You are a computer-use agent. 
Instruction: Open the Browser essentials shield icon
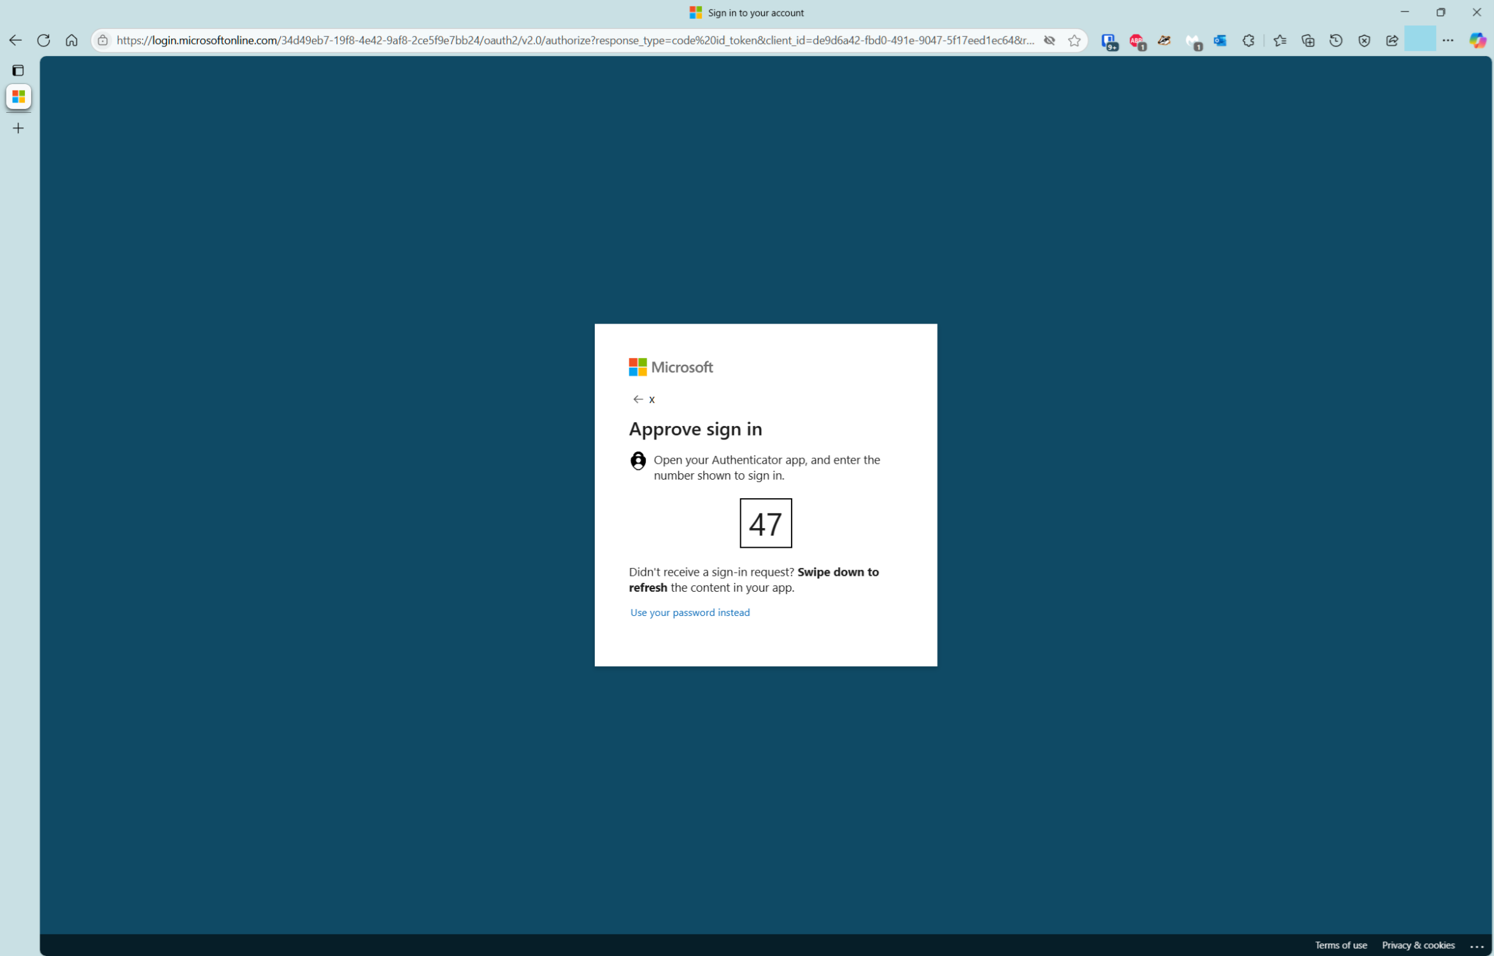click(1363, 40)
